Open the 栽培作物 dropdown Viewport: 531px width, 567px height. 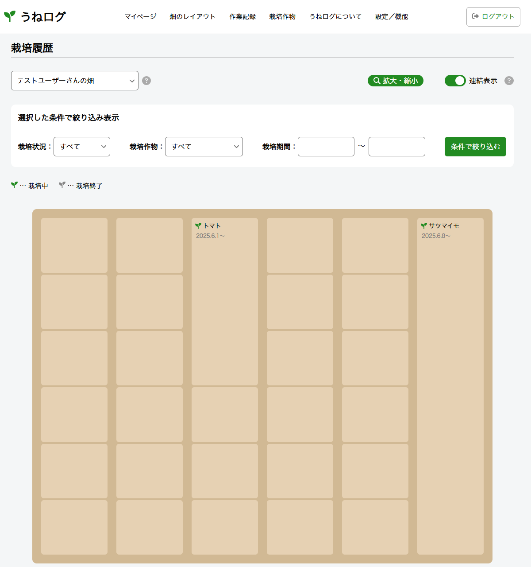[204, 147]
